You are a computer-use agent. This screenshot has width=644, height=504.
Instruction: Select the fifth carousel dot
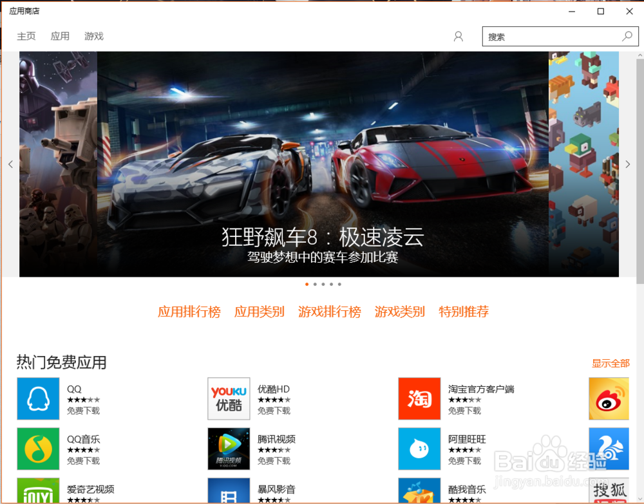(x=339, y=284)
